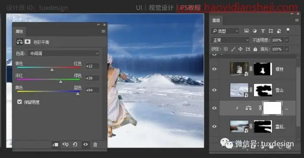Select the 雪松 layer mask thumbnail
The height and width of the screenshot is (158, 304).
(x=263, y=126)
